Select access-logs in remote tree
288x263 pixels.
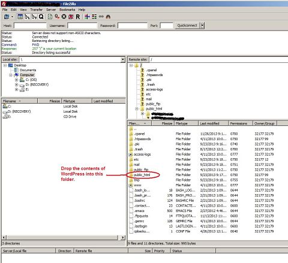(154, 89)
